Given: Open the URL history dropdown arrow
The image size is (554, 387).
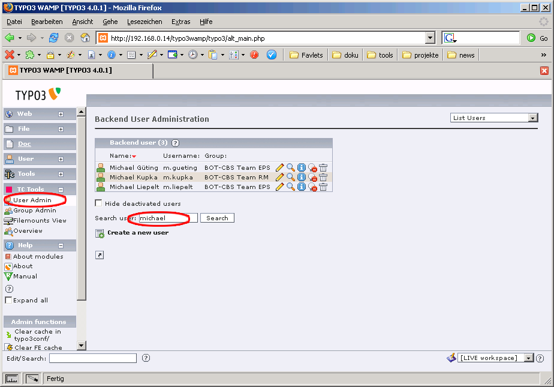Looking at the screenshot, I should tap(430, 38).
